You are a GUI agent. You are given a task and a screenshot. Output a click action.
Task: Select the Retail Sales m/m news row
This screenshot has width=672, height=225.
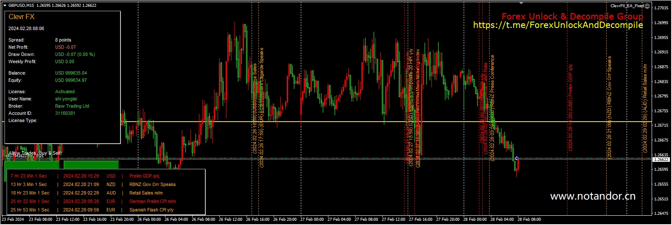(146, 193)
